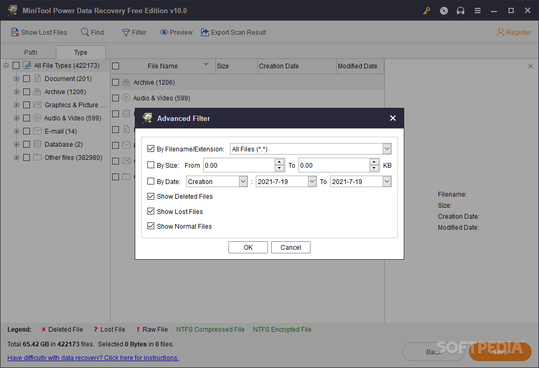539x368 pixels.
Task: Click the key icon in title bar
Action: (x=426, y=11)
